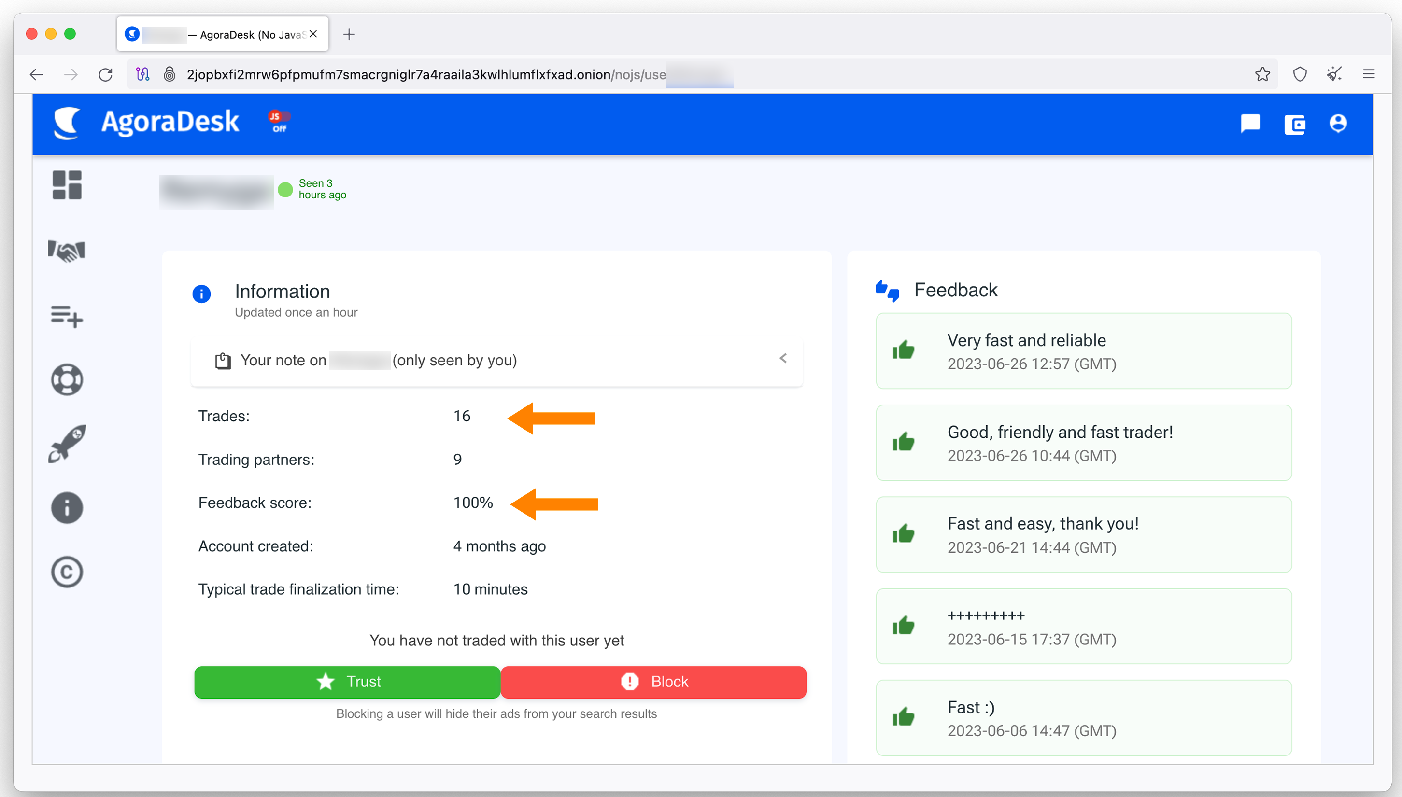Viewport: 1402px width, 797px height.
Task: Click the 'Updated once an hour' subtitle
Action: tap(296, 312)
